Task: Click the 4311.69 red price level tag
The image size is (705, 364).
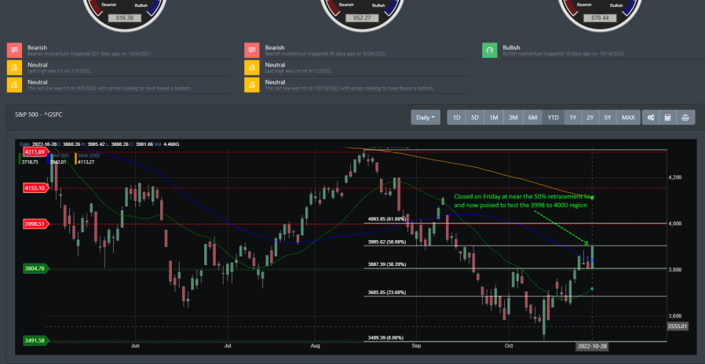Action: (x=36, y=152)
